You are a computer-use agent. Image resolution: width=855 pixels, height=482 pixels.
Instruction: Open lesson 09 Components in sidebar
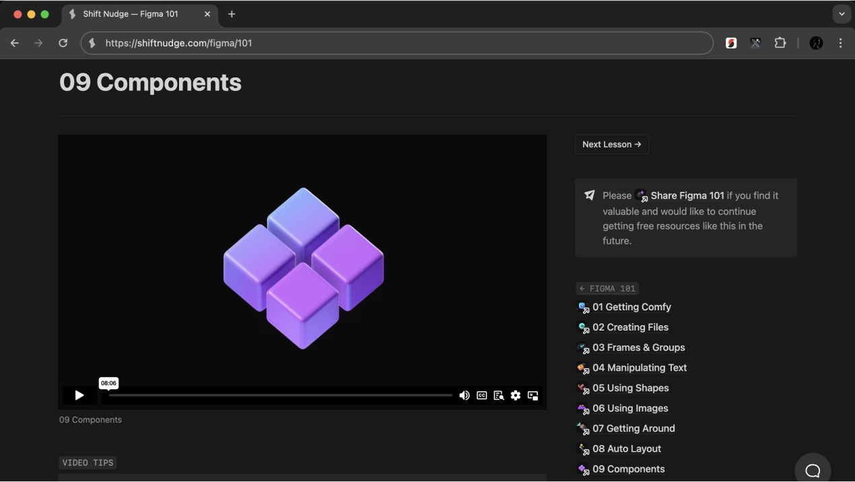pos(628,469)
